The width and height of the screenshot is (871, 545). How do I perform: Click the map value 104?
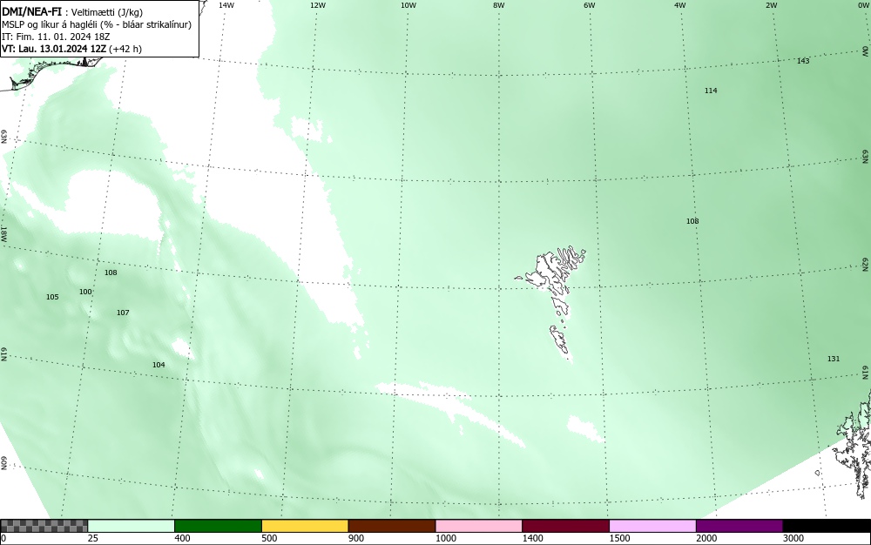pyautogui.click(x=159, y=365)
